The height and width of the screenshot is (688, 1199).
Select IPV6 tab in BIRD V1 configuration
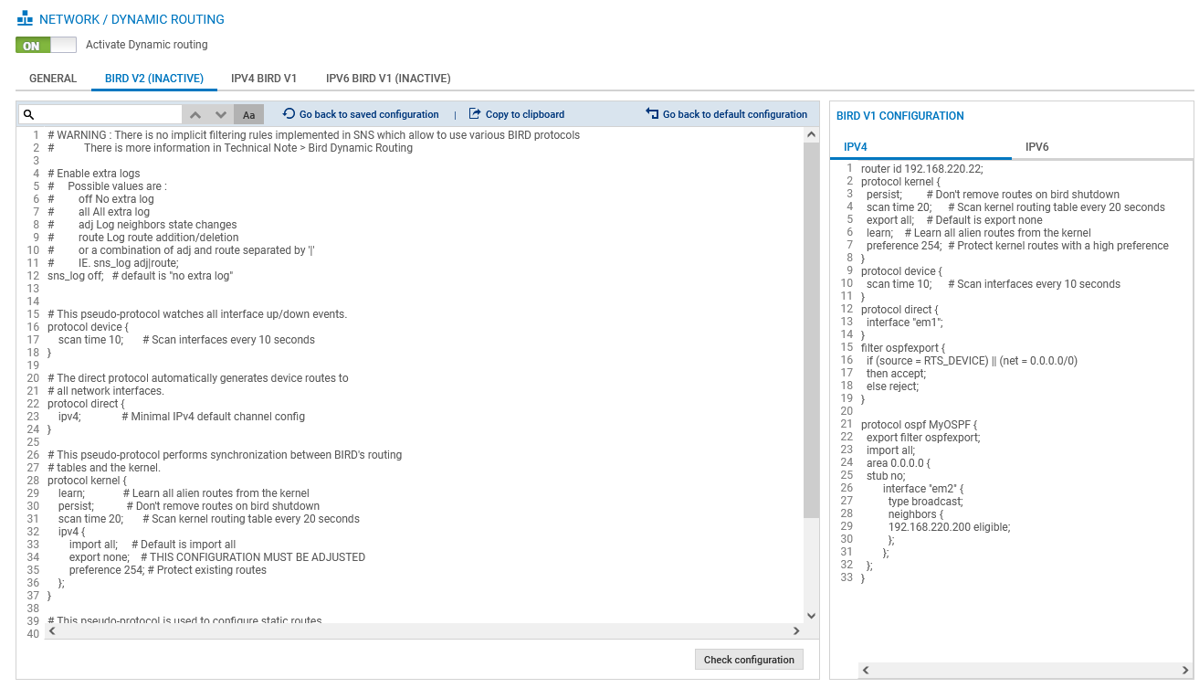point(1036,147)
